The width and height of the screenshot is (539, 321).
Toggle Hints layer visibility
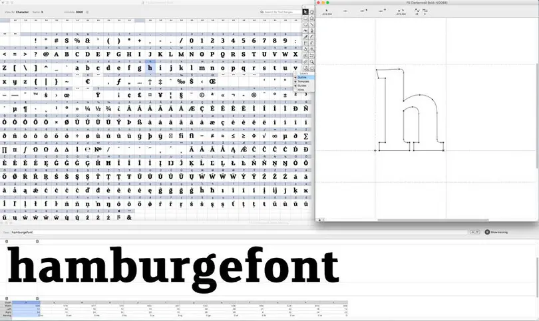click(295, 89)
